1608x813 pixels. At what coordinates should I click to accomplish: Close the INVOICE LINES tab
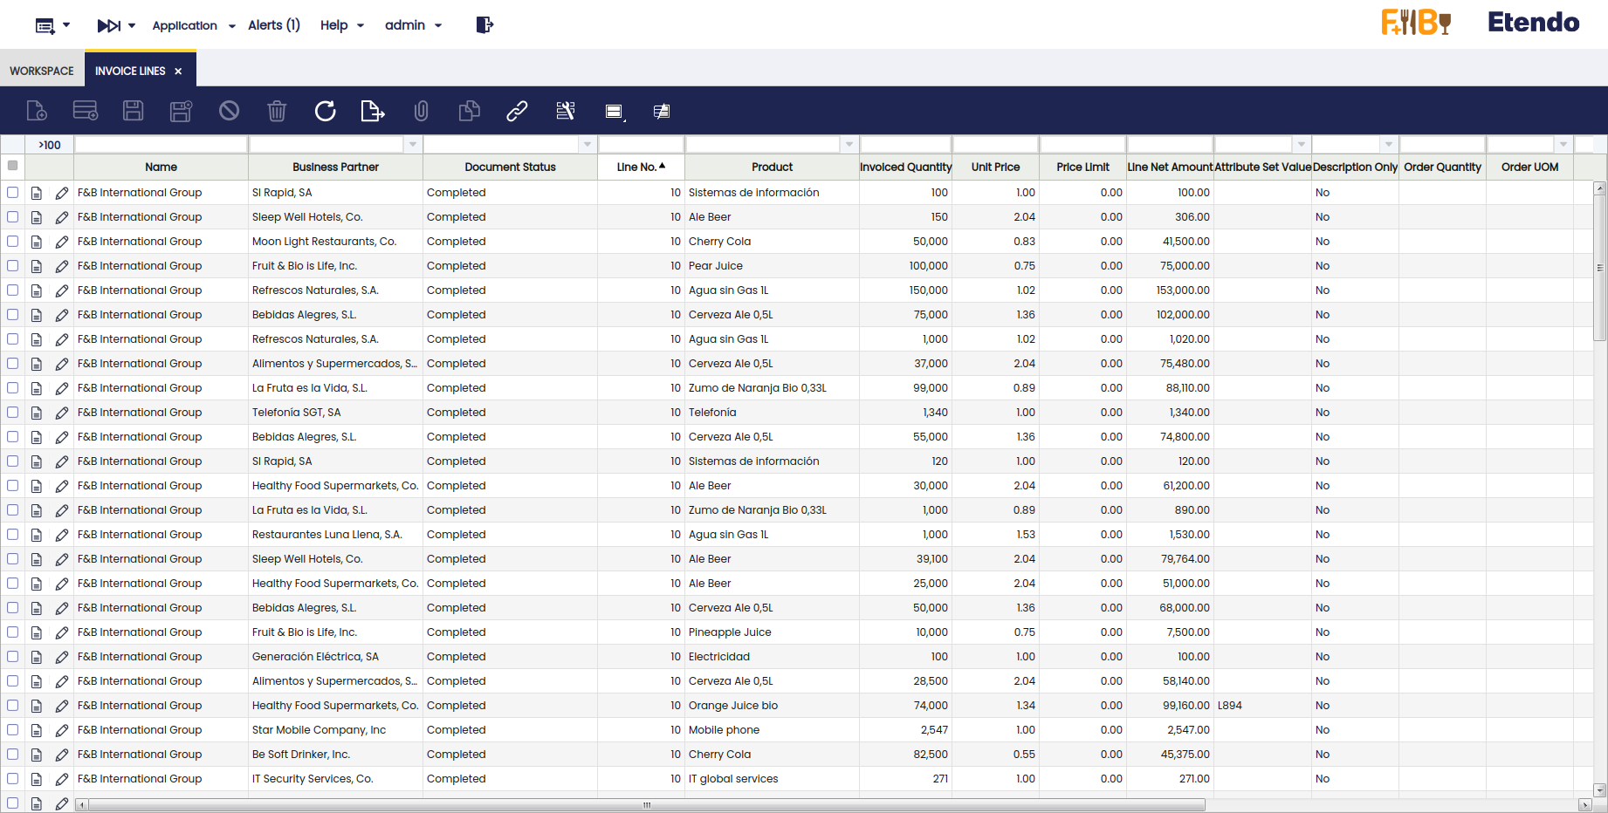pos(178,72)
